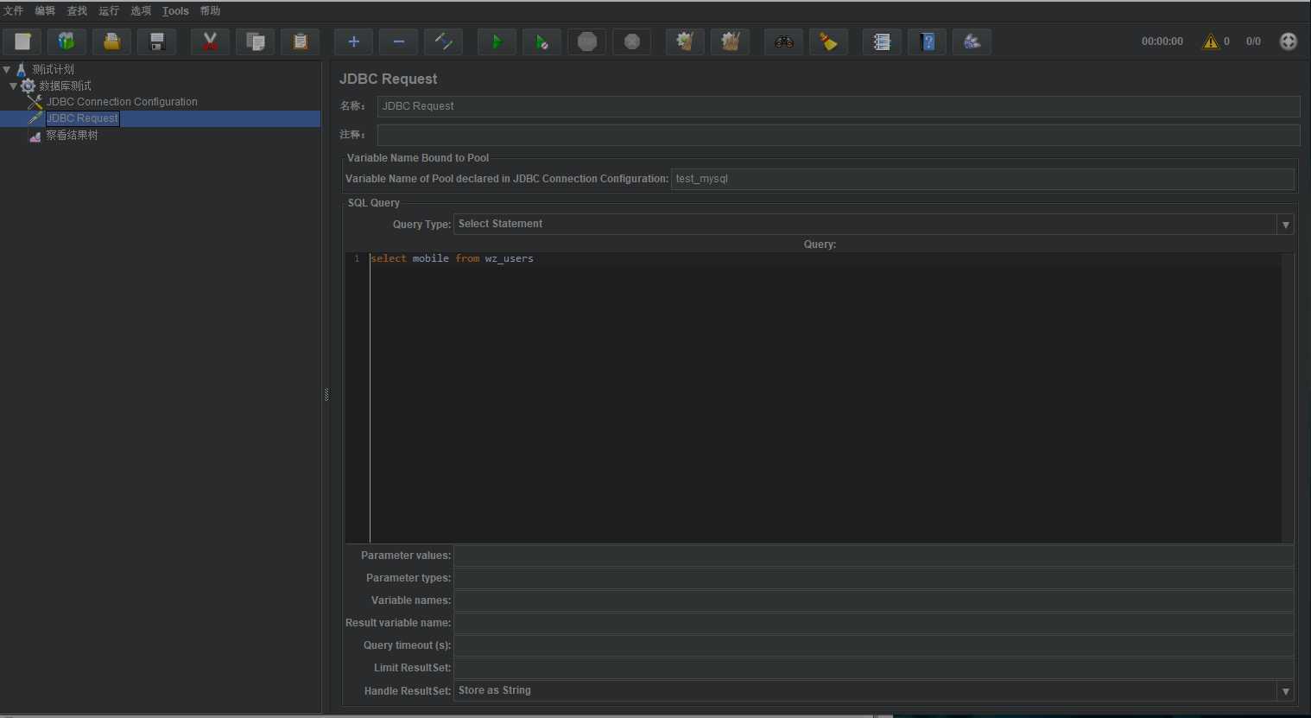Reset search brush icon
The width and height of the screenshot is (1311, 718).
click(x=828, y=41)
